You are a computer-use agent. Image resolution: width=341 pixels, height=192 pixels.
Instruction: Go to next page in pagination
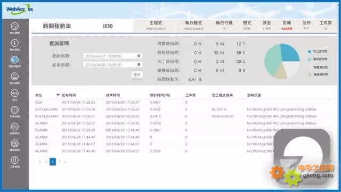pos(59,162)
